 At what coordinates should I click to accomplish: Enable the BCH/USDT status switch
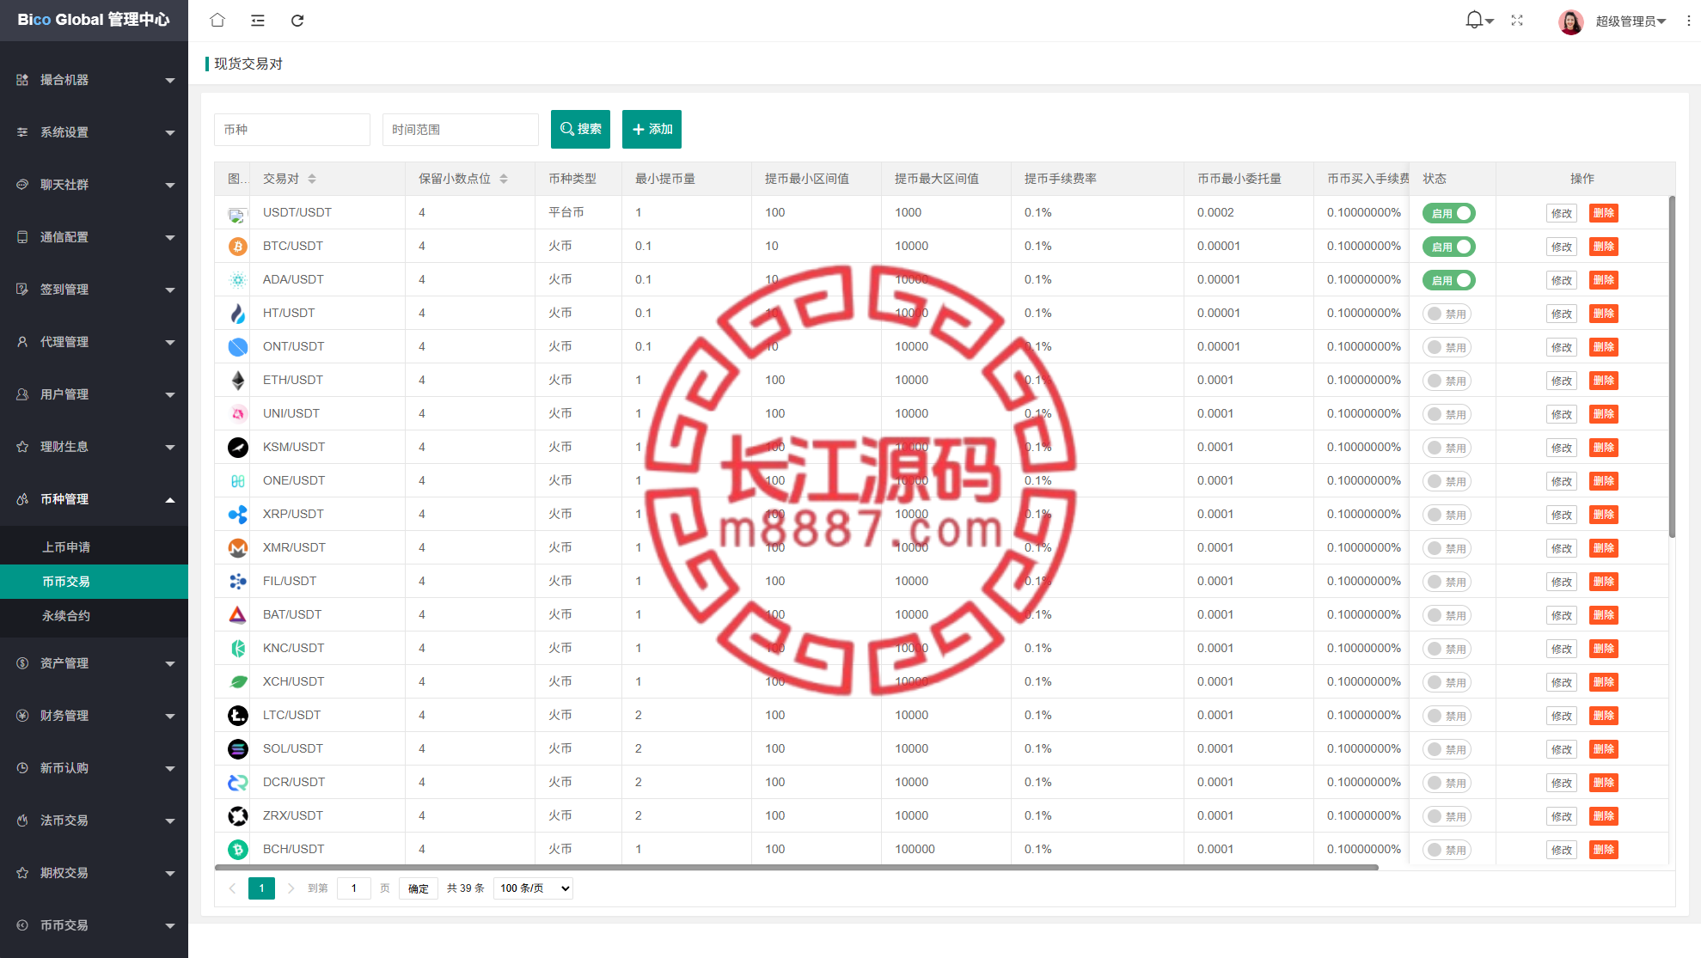tap(1447, 850)
